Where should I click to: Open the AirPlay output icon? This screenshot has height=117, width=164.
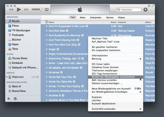tap(47, 10)
